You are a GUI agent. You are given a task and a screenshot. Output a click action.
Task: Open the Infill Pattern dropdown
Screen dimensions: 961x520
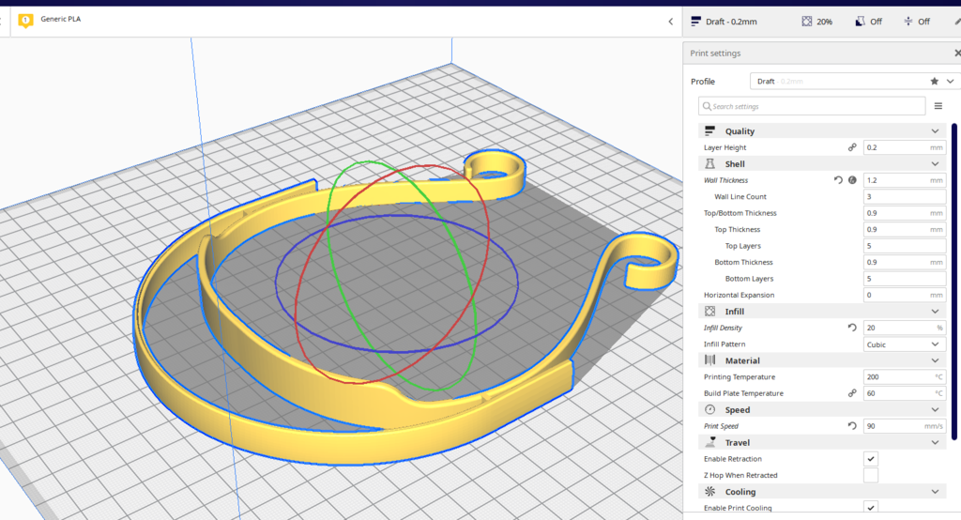point(904,344)
